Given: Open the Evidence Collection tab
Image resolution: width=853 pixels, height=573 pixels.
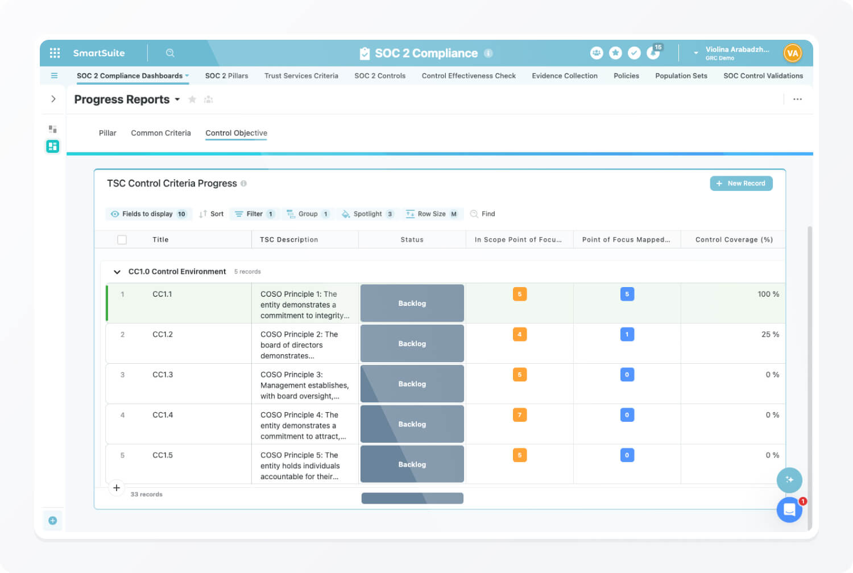Looking at the screenshot, I should (x=565, y=76).
